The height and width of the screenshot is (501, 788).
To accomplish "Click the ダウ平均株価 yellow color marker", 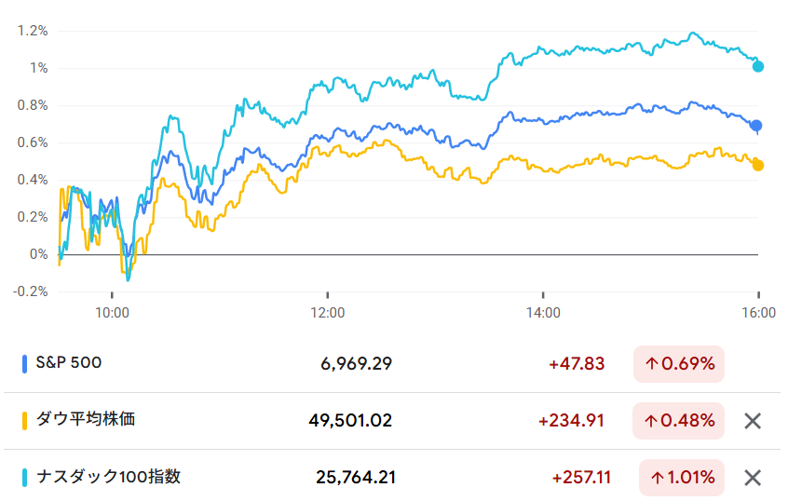I will tap(24, 421).
